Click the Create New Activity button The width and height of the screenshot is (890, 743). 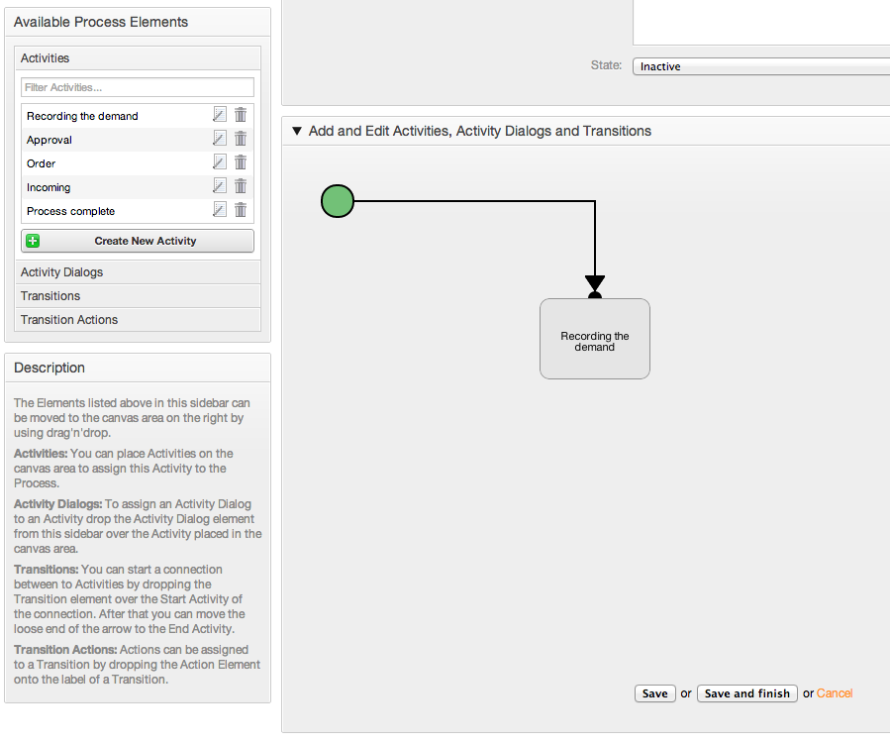138,241
